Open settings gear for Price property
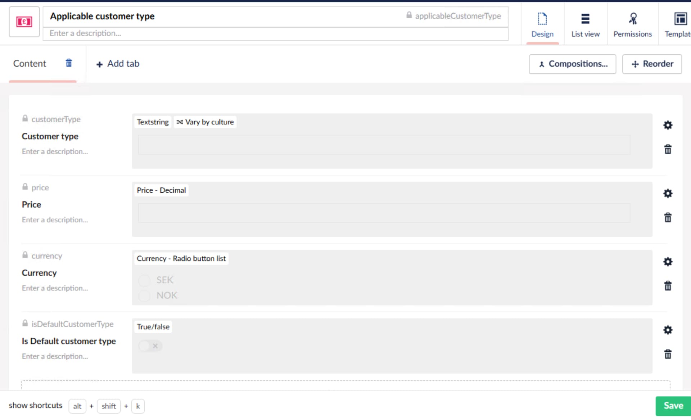This screenshot has width=691, height=420. coord(668,193)
